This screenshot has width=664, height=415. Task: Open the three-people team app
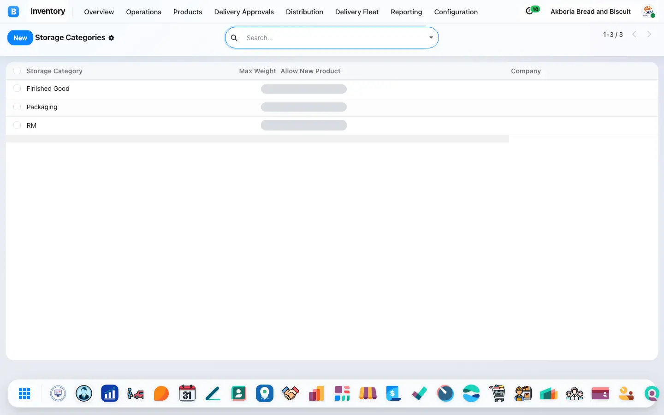[x=575, y=393]
